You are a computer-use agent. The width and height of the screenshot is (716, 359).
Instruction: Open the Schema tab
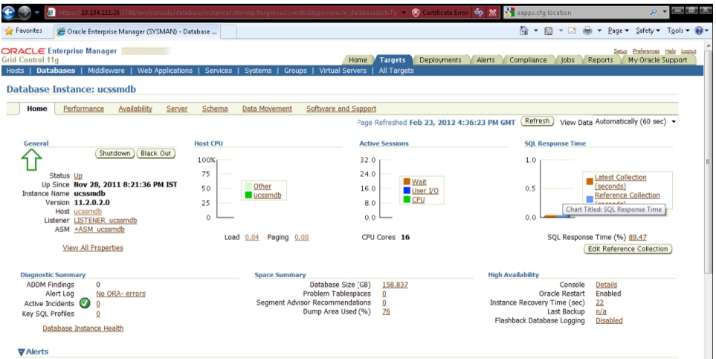pyautogui.click(x=215, y=109)
